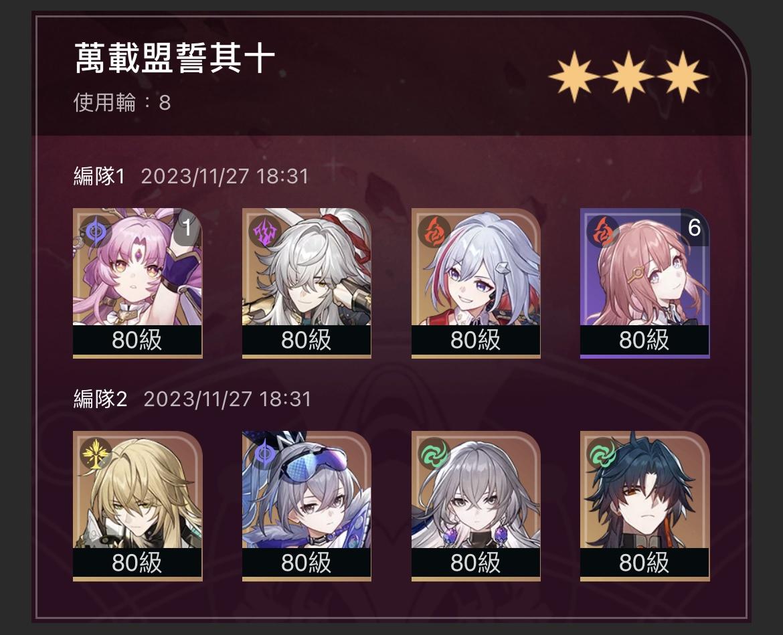This screenshot has height=635, width=783.
Task: Select the pink-haired character portrait in Team 1
Action: (137, 283)
